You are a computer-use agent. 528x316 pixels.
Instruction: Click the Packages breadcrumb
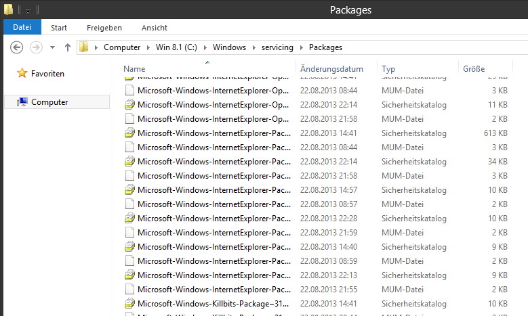[325, 47]
